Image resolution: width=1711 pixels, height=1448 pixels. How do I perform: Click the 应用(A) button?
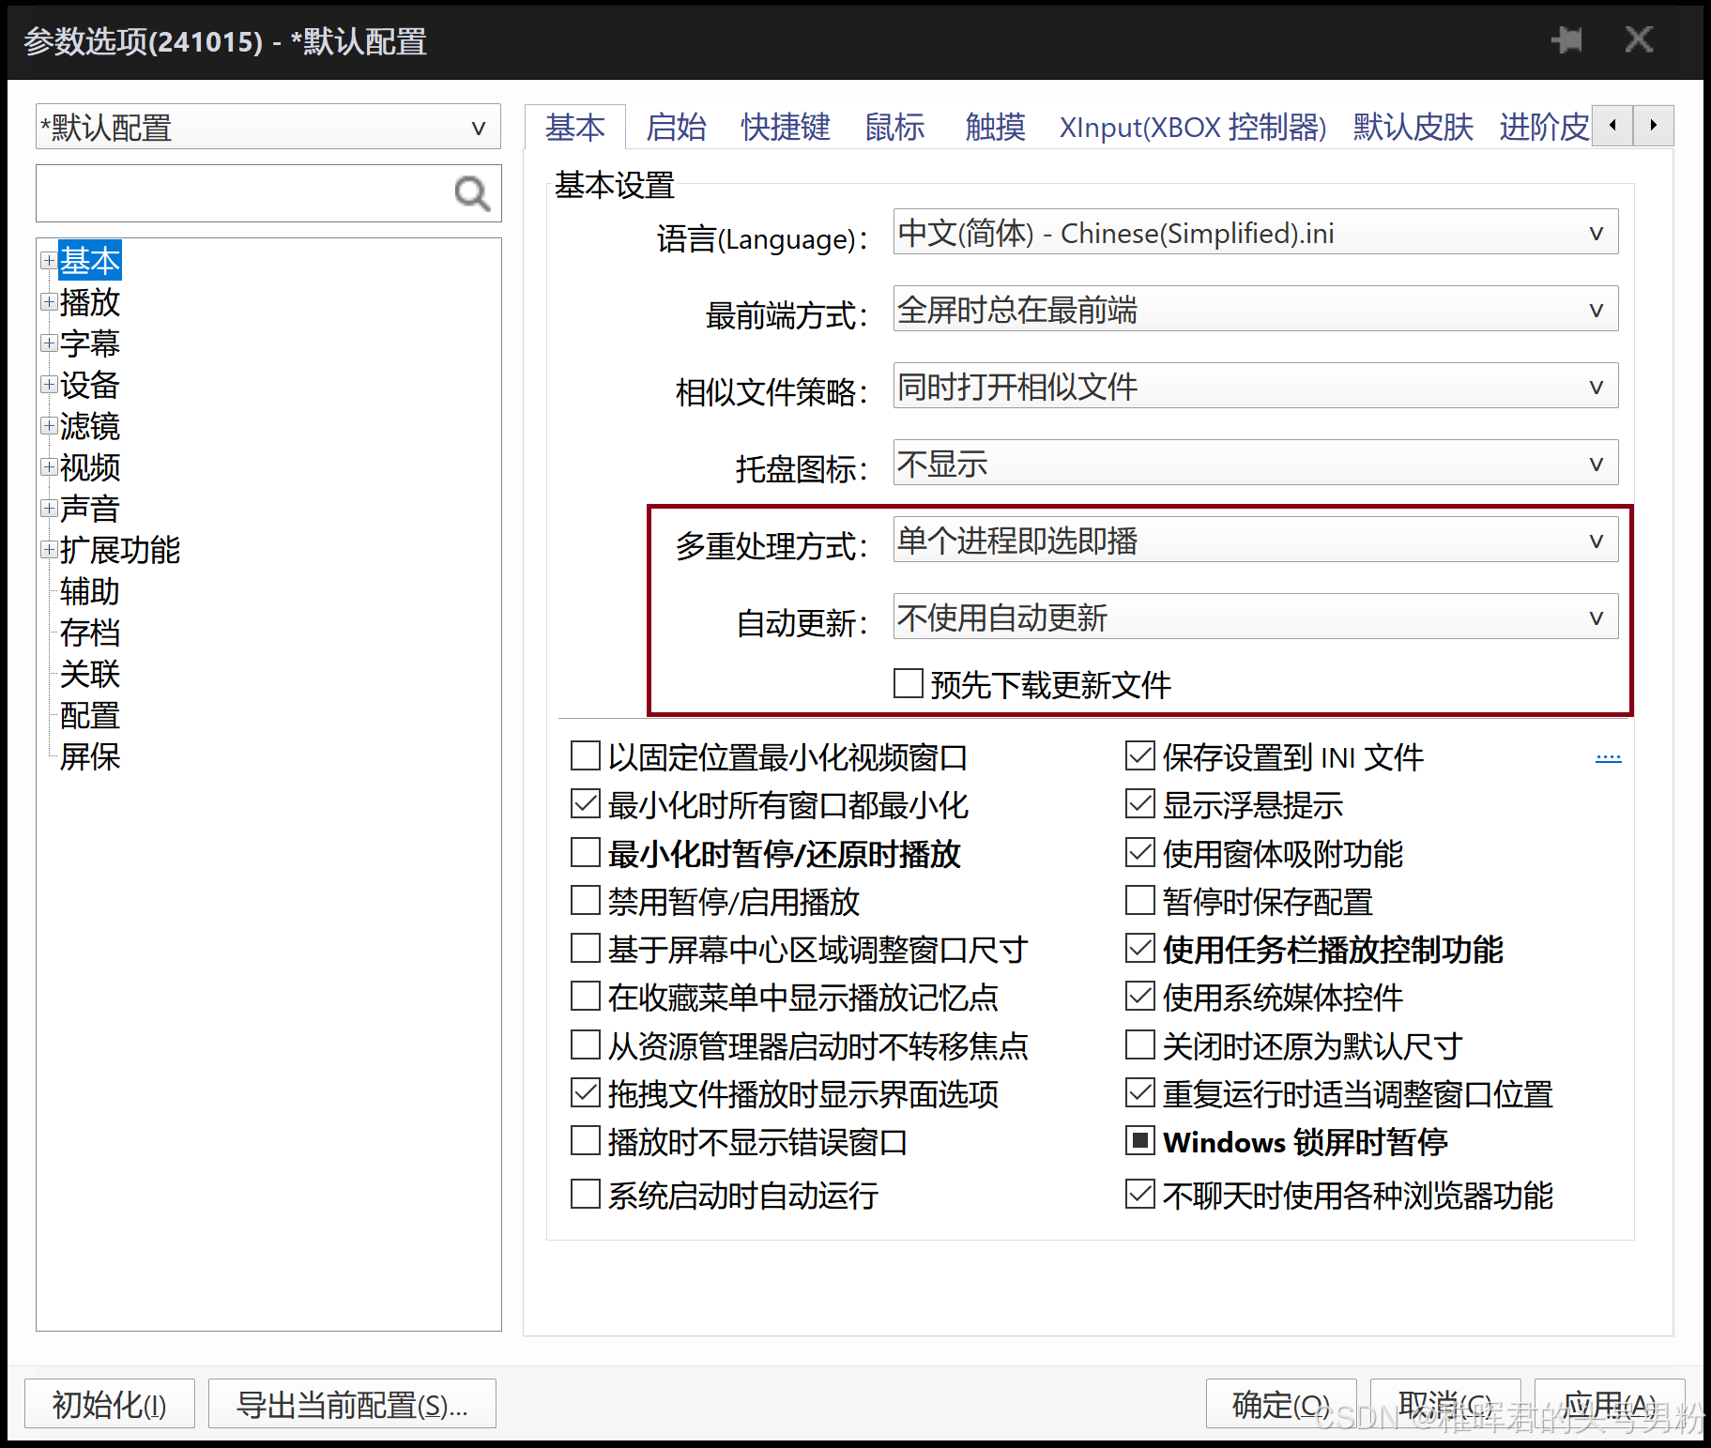tap(1610, 1404)
